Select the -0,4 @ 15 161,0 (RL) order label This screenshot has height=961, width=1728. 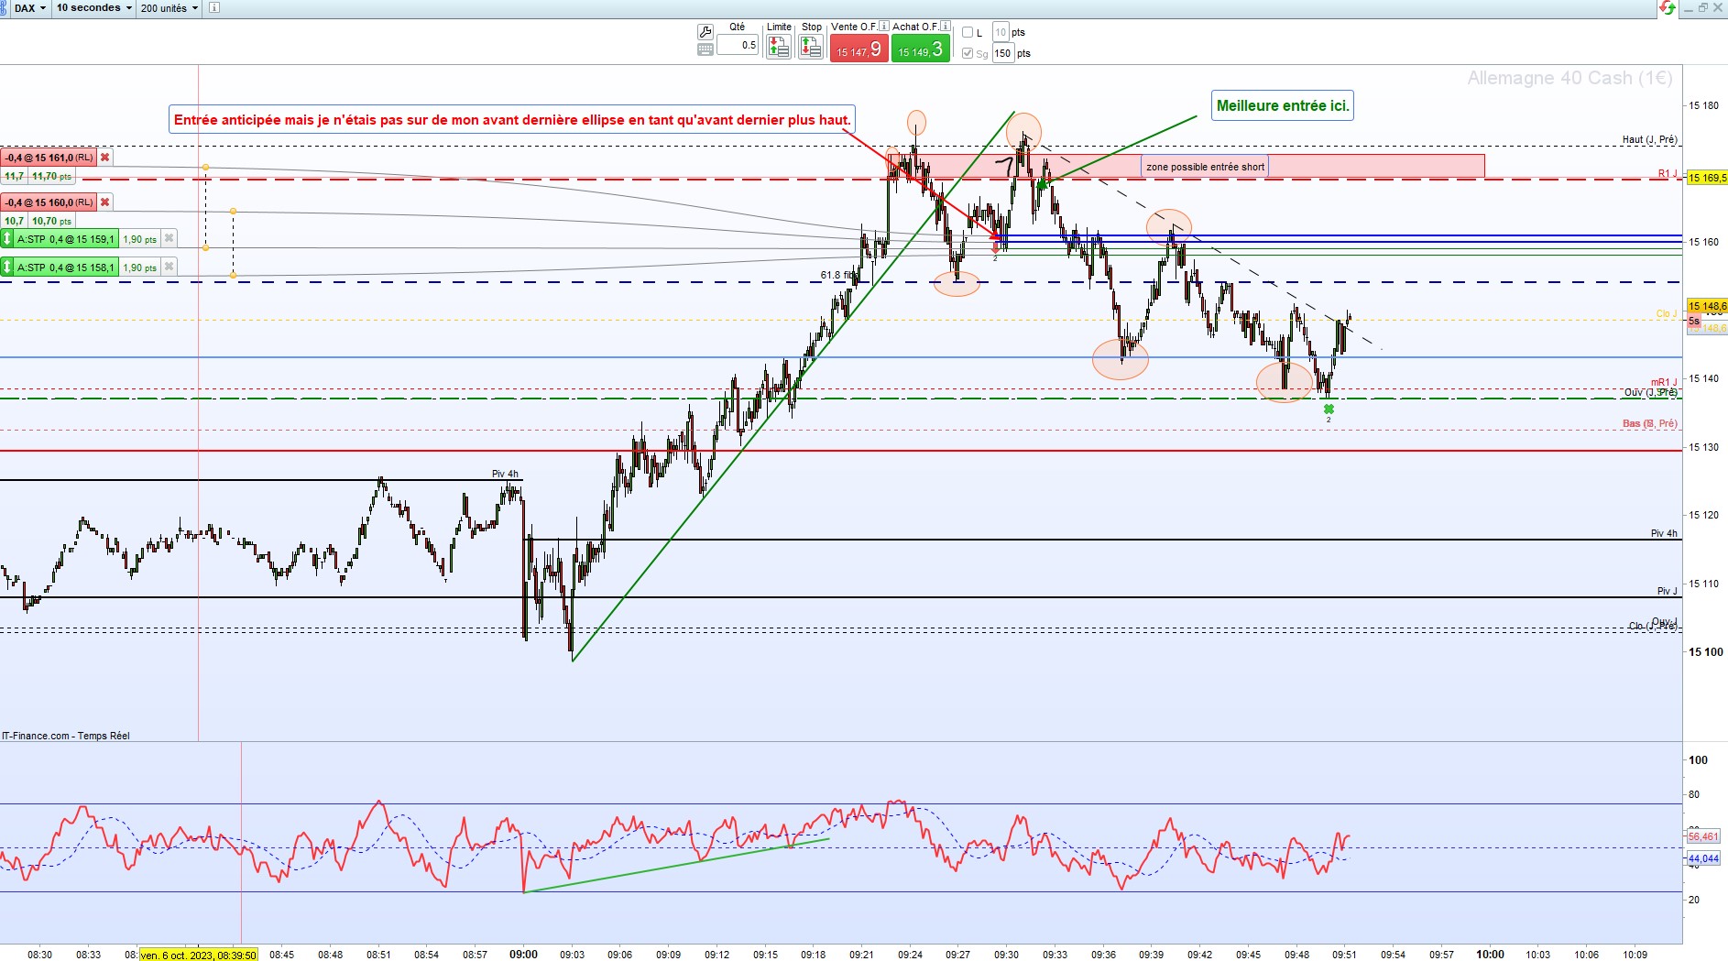(49, 158)
